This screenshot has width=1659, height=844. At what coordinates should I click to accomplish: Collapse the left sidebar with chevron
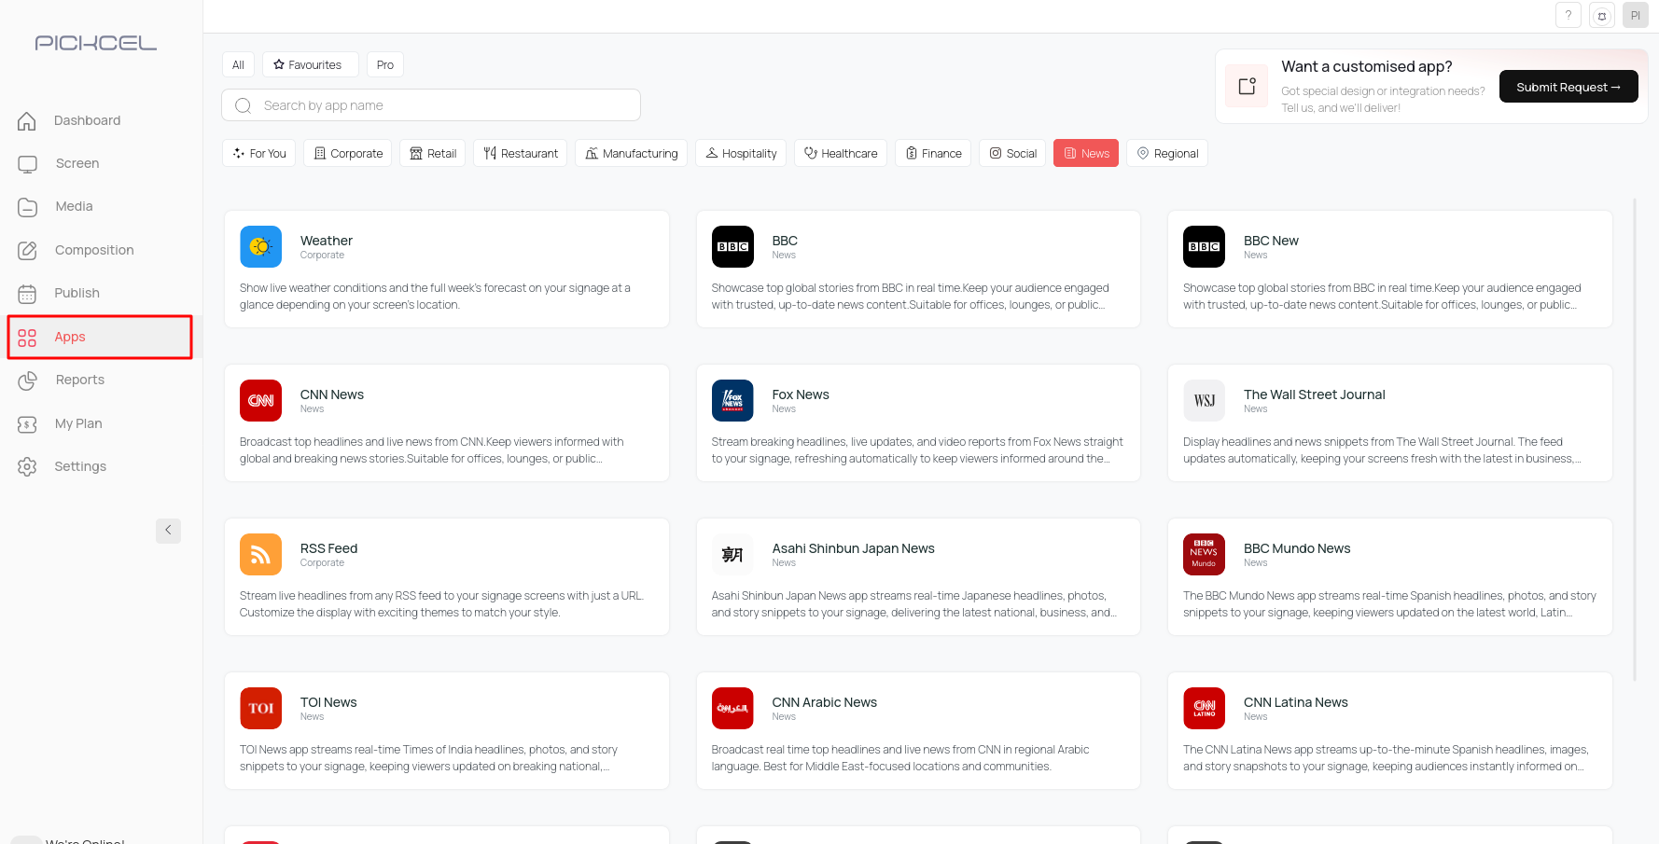168,530
